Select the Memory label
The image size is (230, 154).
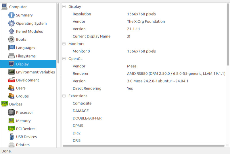[24, 121]
